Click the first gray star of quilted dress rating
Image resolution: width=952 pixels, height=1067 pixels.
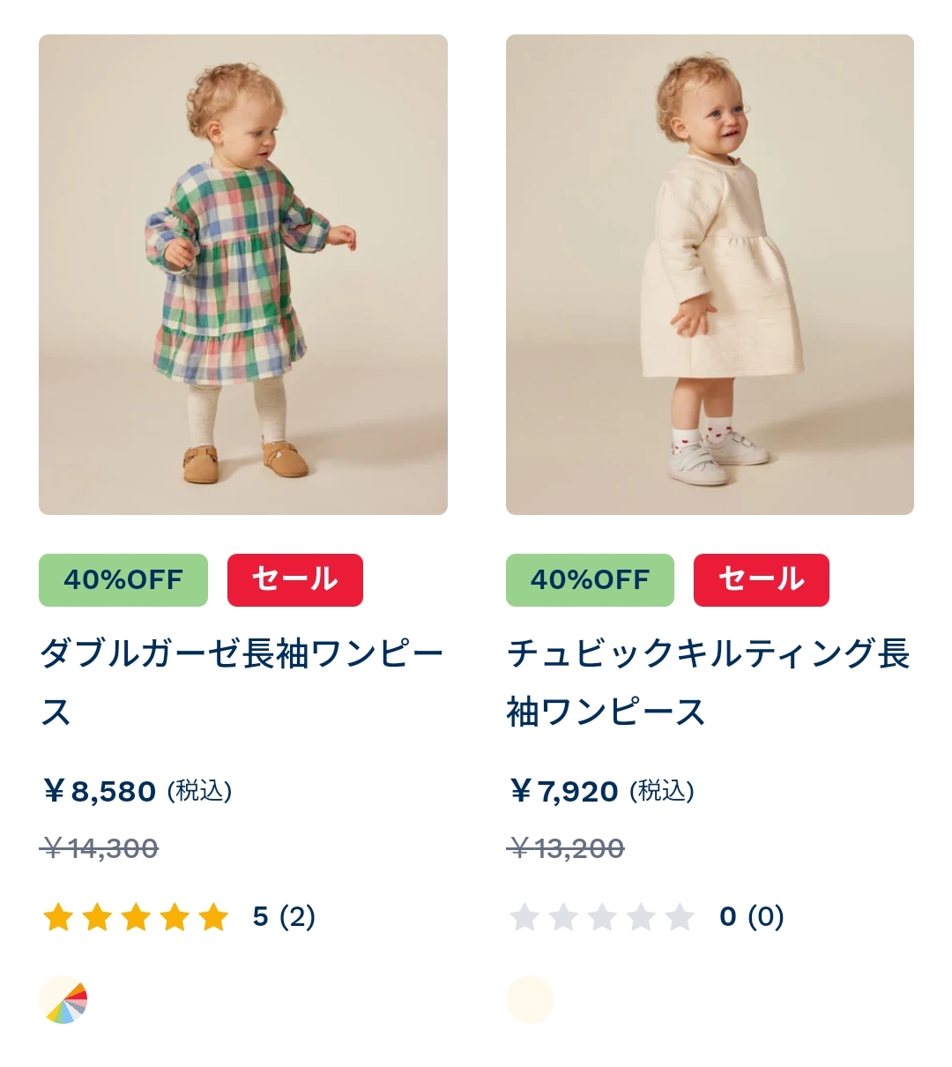(524, 917)
